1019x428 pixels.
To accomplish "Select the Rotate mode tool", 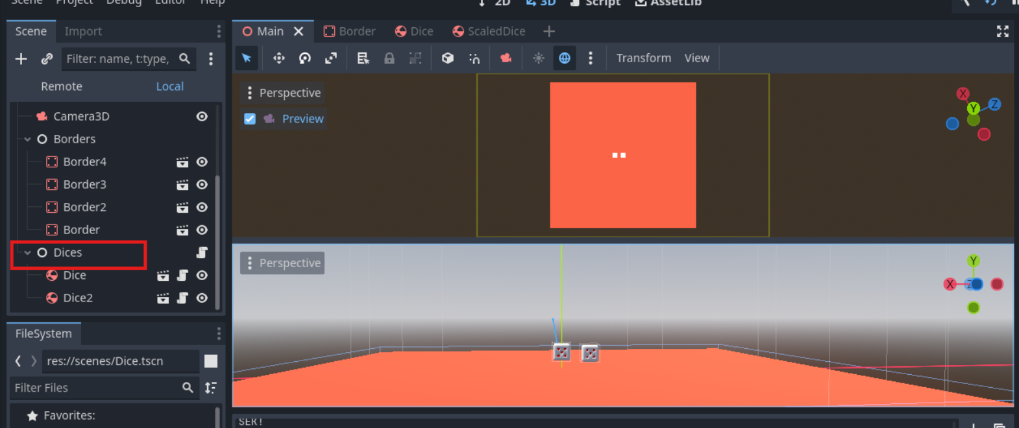I will (x=305, y=58).
